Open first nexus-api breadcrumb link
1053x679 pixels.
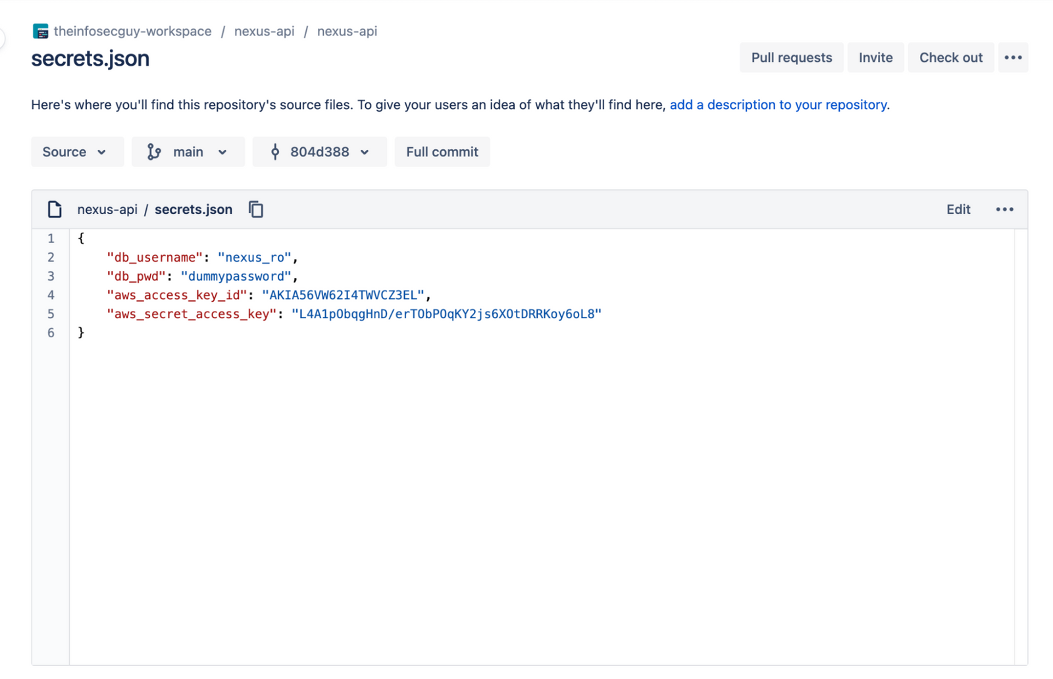click(264, 31)
